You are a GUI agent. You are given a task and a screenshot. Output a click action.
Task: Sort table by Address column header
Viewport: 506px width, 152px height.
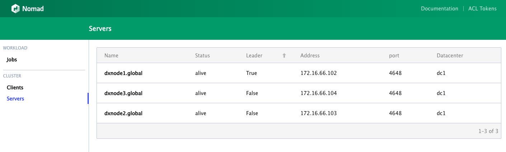(x=310, y=56)
